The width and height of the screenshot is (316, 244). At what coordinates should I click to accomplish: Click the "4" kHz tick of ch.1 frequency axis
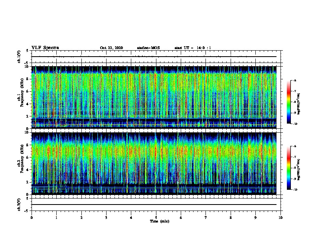(28, 104)
